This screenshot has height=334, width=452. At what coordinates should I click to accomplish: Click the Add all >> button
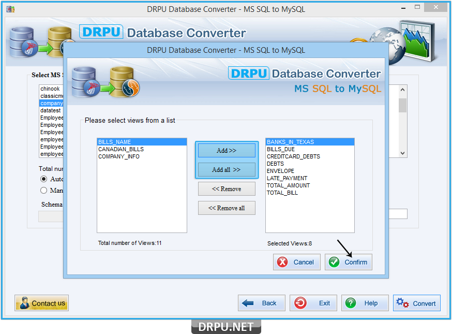point(227,169)
